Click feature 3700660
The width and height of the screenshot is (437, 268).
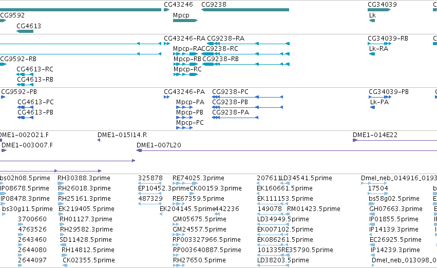click(x=32, y=220)
